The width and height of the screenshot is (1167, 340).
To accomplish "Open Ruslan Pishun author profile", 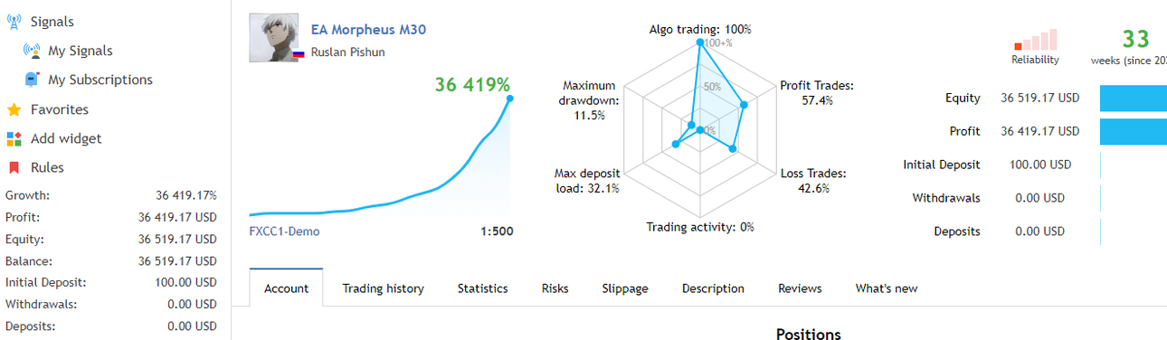I will click(347, 52).
